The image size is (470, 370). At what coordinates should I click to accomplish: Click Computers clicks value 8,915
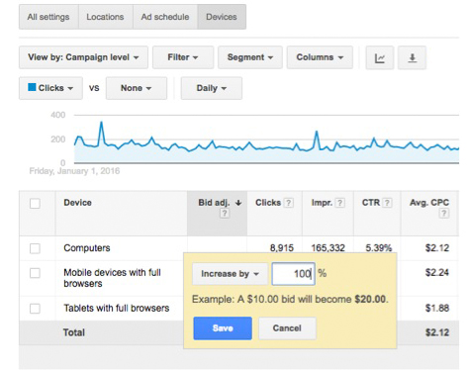[282, 248]
